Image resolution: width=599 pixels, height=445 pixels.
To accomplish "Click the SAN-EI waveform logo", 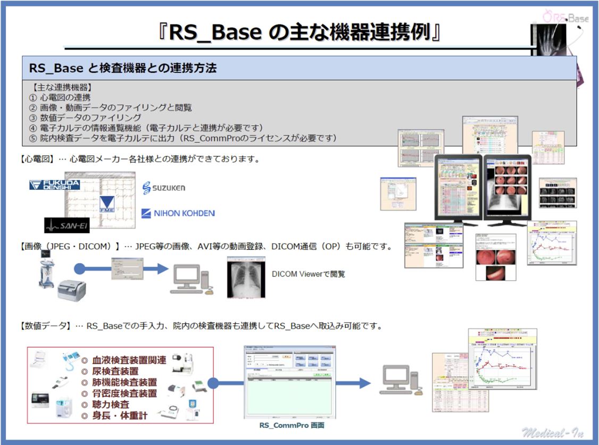I will click(x=66, y=225).
